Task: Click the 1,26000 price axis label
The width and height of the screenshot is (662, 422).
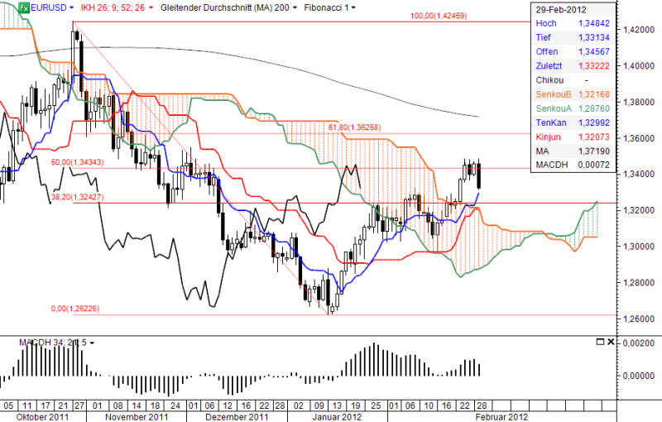Action: (639, 319)
